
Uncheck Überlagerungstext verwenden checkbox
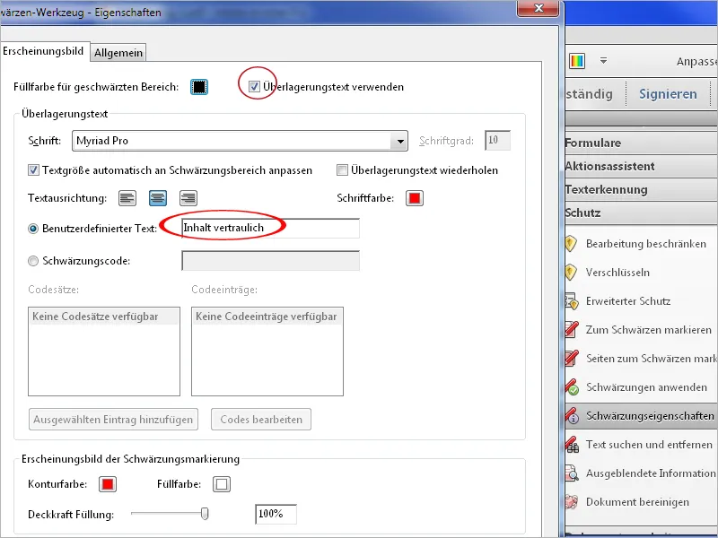[254, 86]
